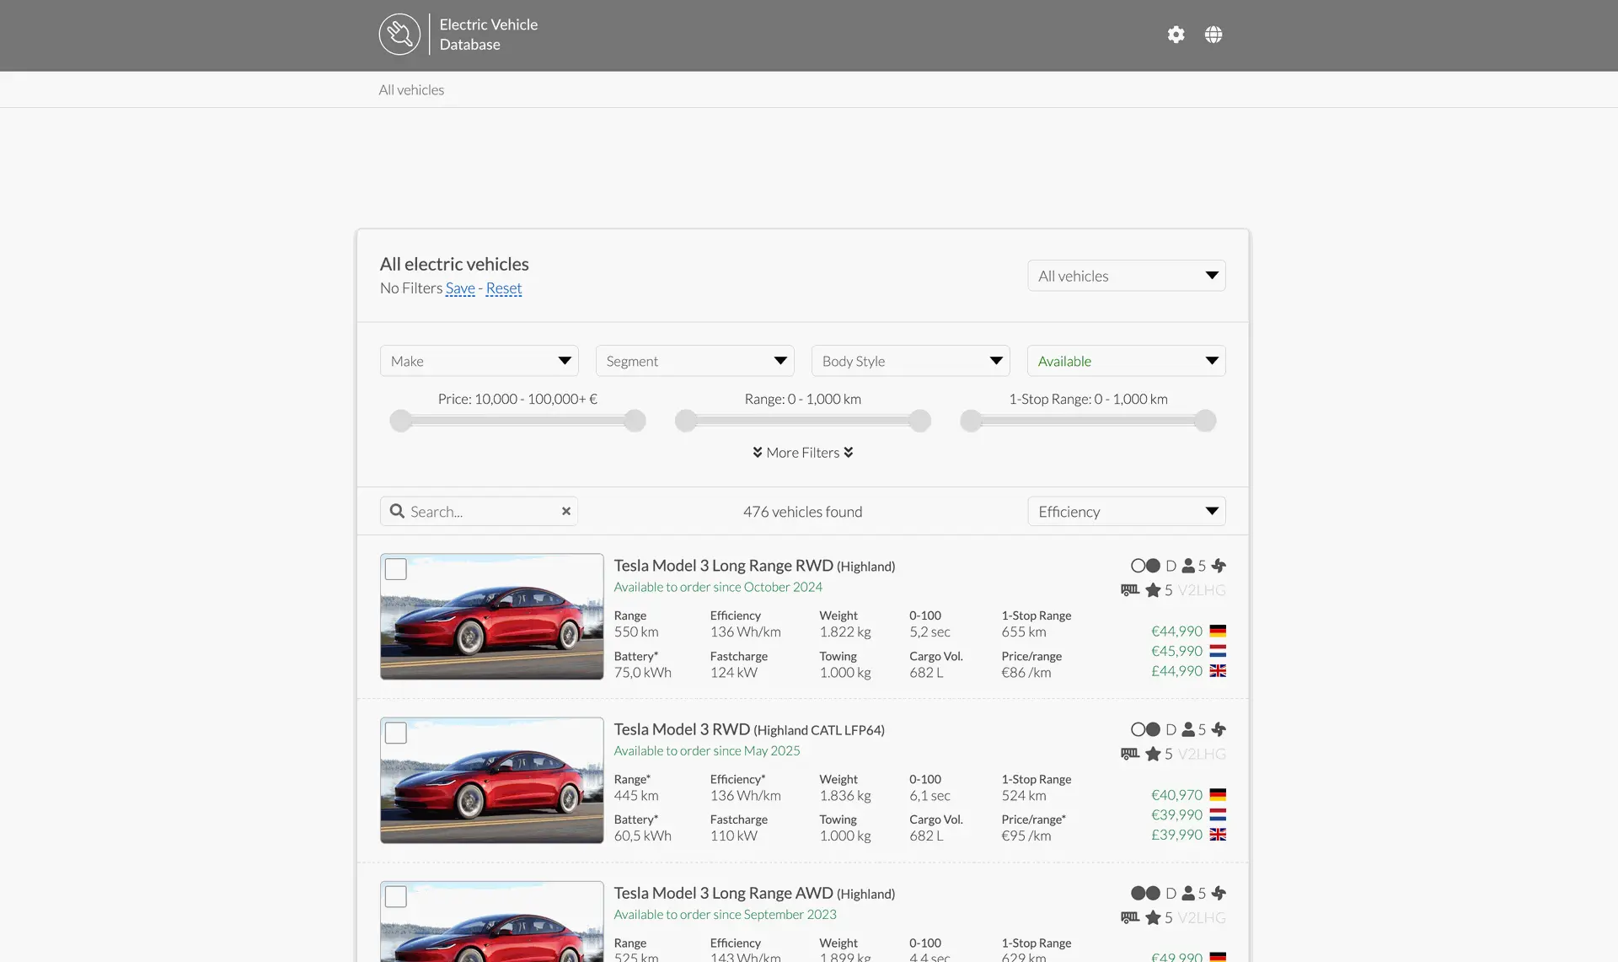The image size is (1618, 962).
Task: Click UK flag beside £44,990
Action: tap(1218, 671)
